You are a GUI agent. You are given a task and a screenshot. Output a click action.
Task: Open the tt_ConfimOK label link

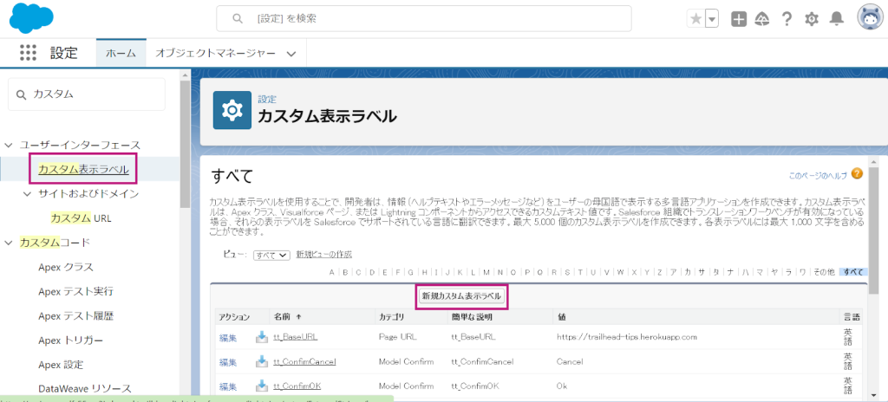point(297,386)
